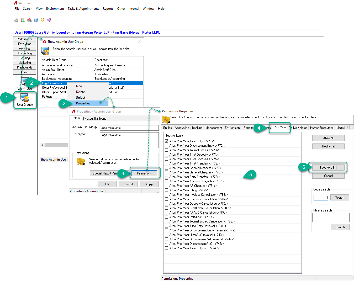Switch to the Prior Year tab

click(280, 127)
